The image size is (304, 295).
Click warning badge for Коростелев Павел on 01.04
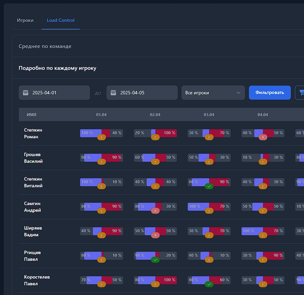[x=102, y=285]
